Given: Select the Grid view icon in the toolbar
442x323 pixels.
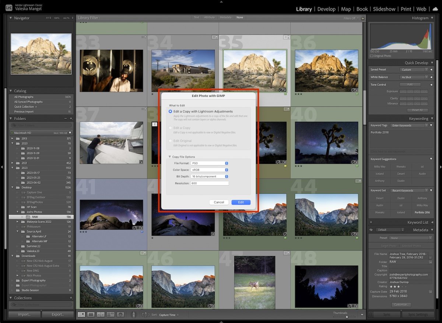Looking at the screenshot, I should tap(81, 314).
